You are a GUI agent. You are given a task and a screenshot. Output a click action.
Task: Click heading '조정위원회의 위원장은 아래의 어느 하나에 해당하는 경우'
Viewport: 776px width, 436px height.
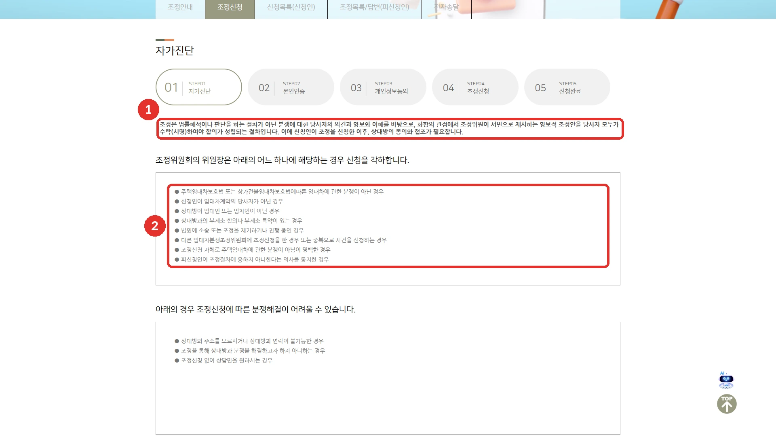coord(282,160)
